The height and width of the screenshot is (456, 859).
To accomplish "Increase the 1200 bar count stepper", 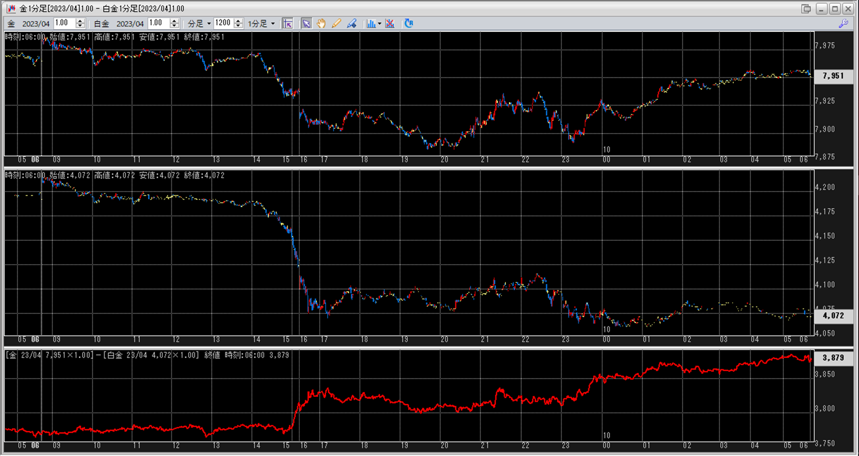I will 238,21.
